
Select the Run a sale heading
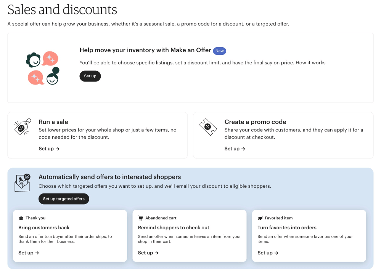[53, 122]
